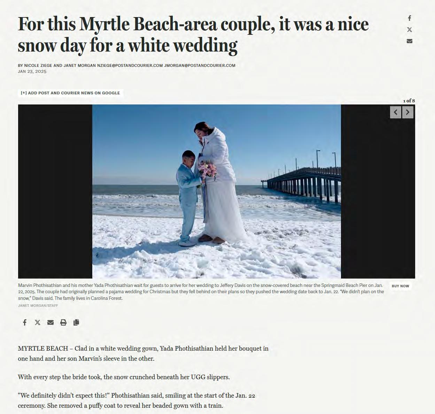Click jmorgan@postandcourier.com email link
The width and height of the screenshot is (435, 414).
pyautogui.click(x=200, y=65)
